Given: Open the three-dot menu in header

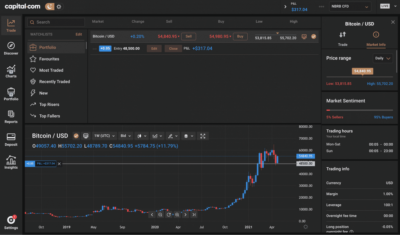Looking at the screenshot, I should tap(322, 7).
